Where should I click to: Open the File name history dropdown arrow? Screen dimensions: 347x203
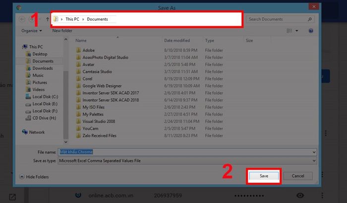pos(314,152)
